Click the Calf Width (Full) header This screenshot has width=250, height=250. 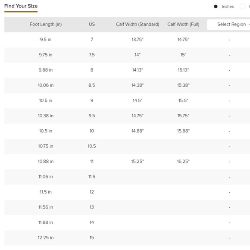[x=183, y=25]
